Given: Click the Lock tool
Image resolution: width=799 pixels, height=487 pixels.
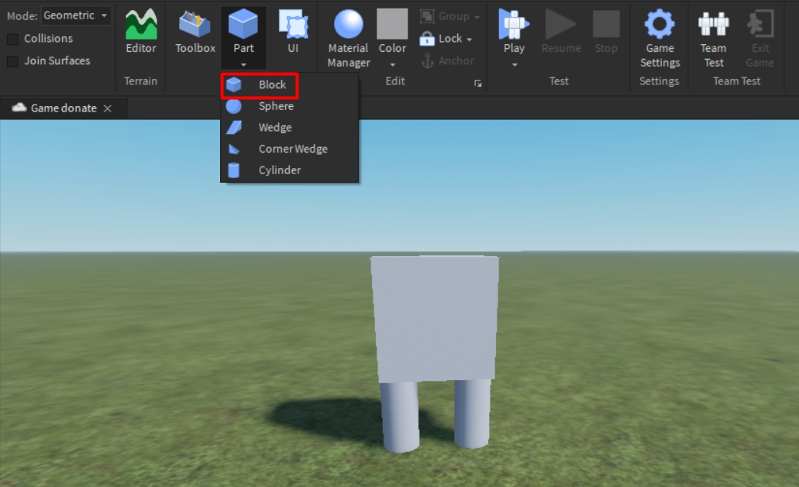Looking at the screenshot, I should [x=441, y=39].
